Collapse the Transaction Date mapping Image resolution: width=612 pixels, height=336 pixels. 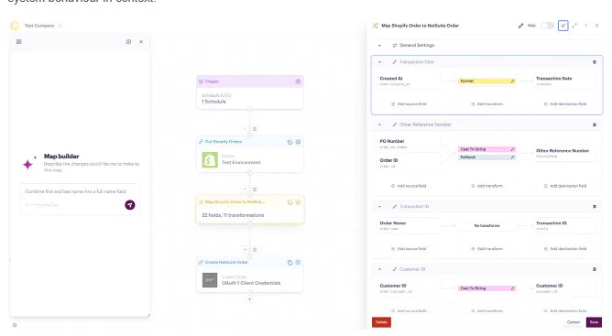[379, 62]
